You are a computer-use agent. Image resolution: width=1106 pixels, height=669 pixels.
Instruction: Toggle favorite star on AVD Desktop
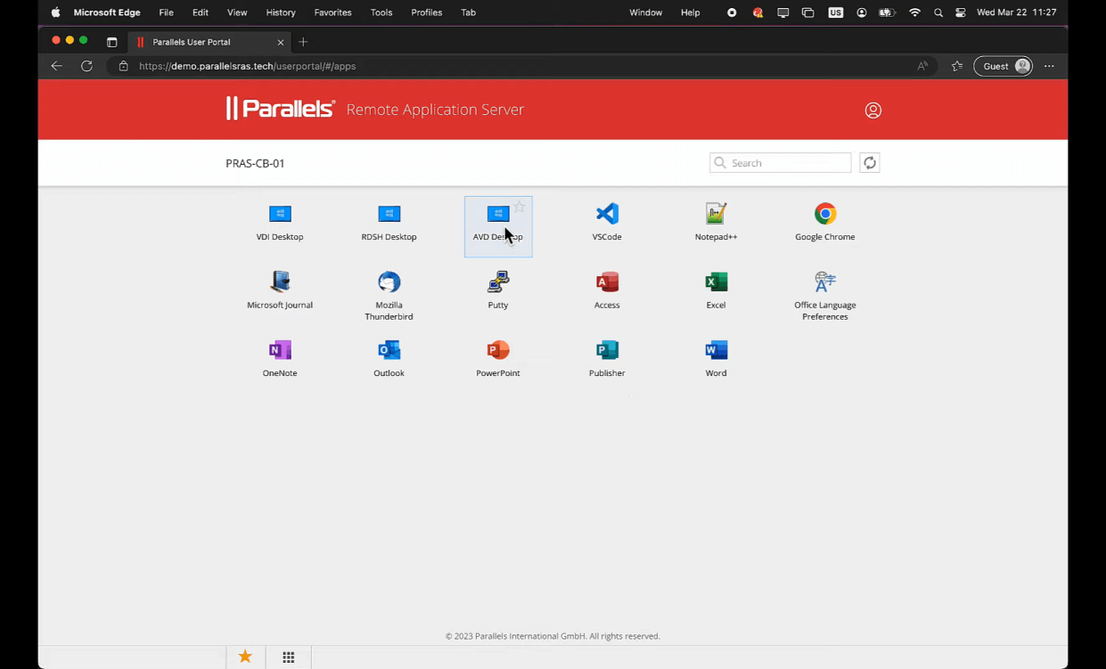point(520,208)
